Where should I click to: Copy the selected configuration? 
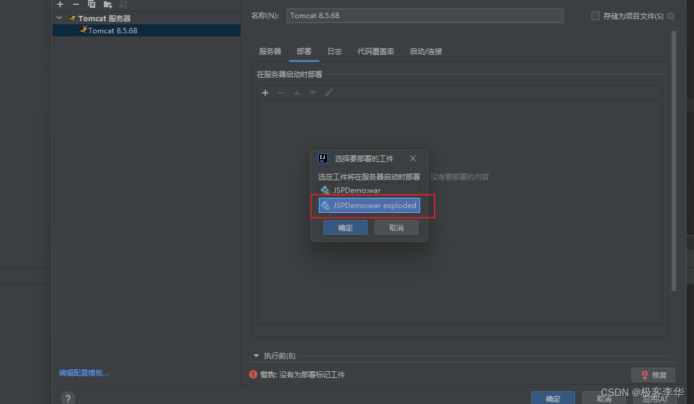tap(92, 4)
